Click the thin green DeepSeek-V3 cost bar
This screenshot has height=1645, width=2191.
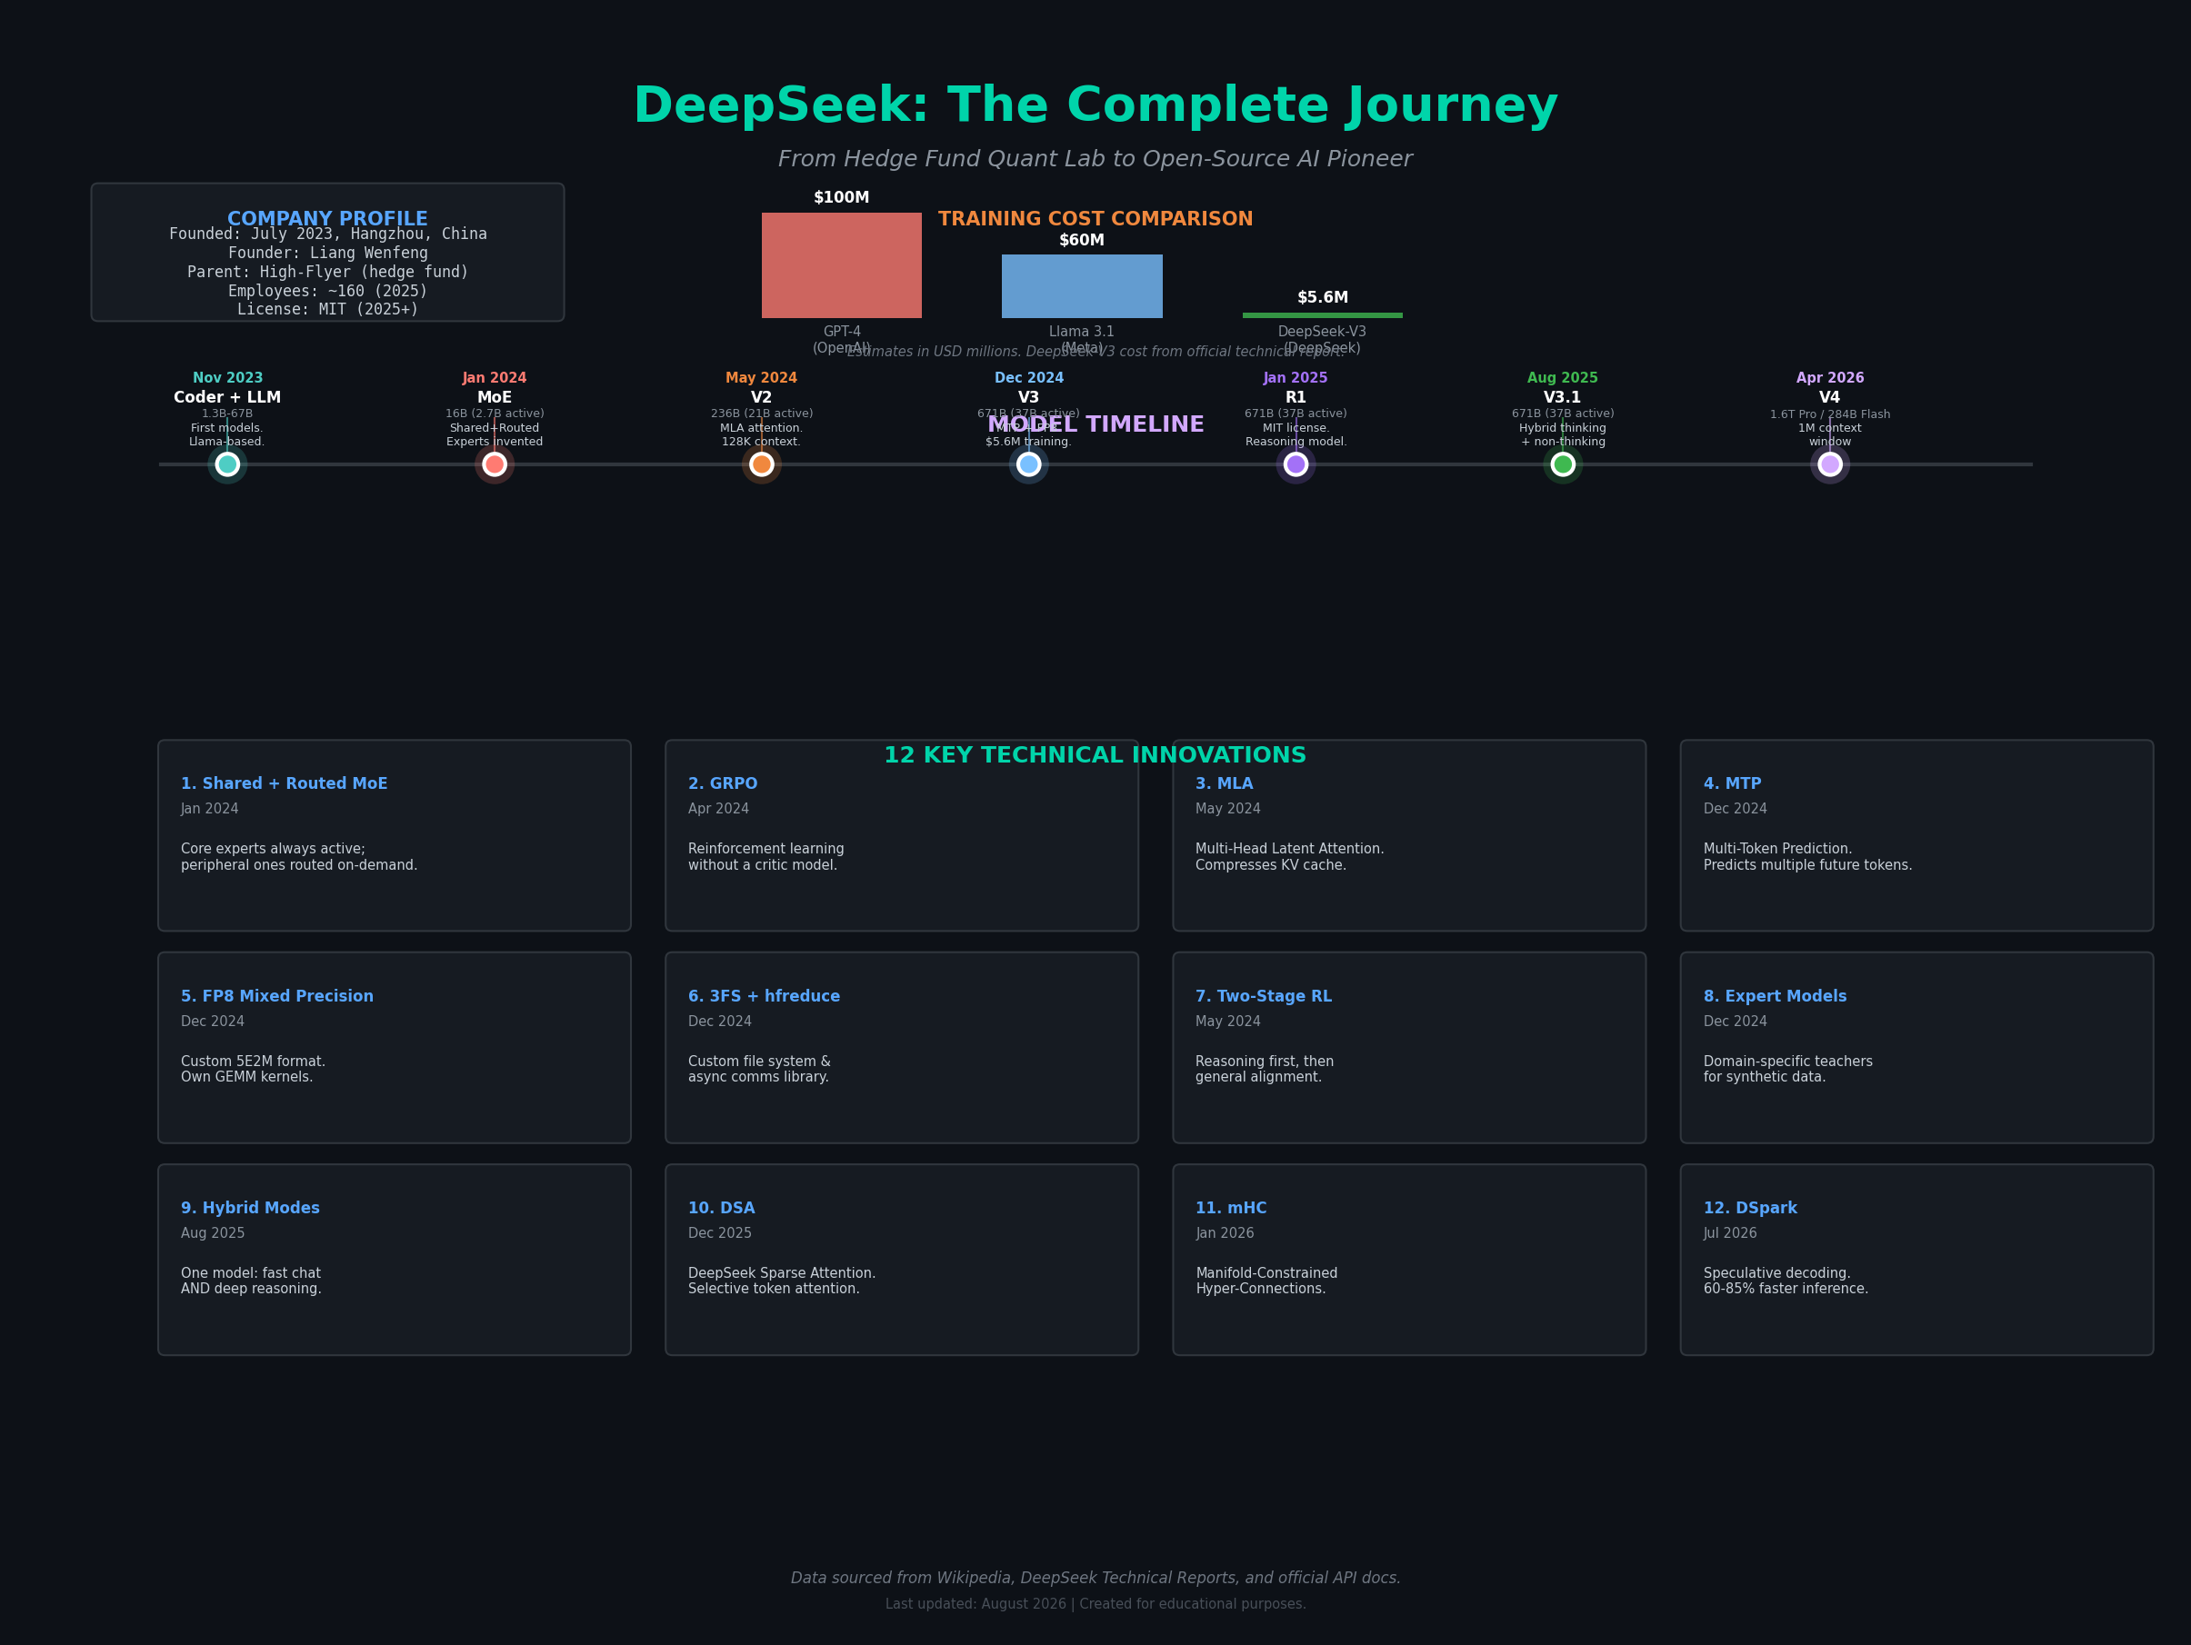click(1322, 315)
